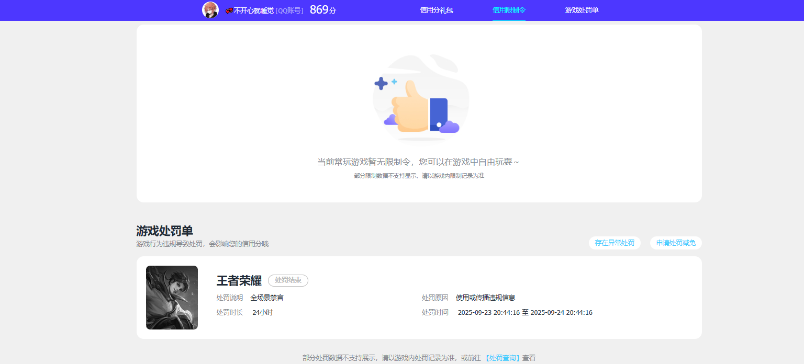This screenshot has height=364, width=804.
Task: Click the 处罚结束 status badge
Action: pyautogui.click(x=288, y=280)
